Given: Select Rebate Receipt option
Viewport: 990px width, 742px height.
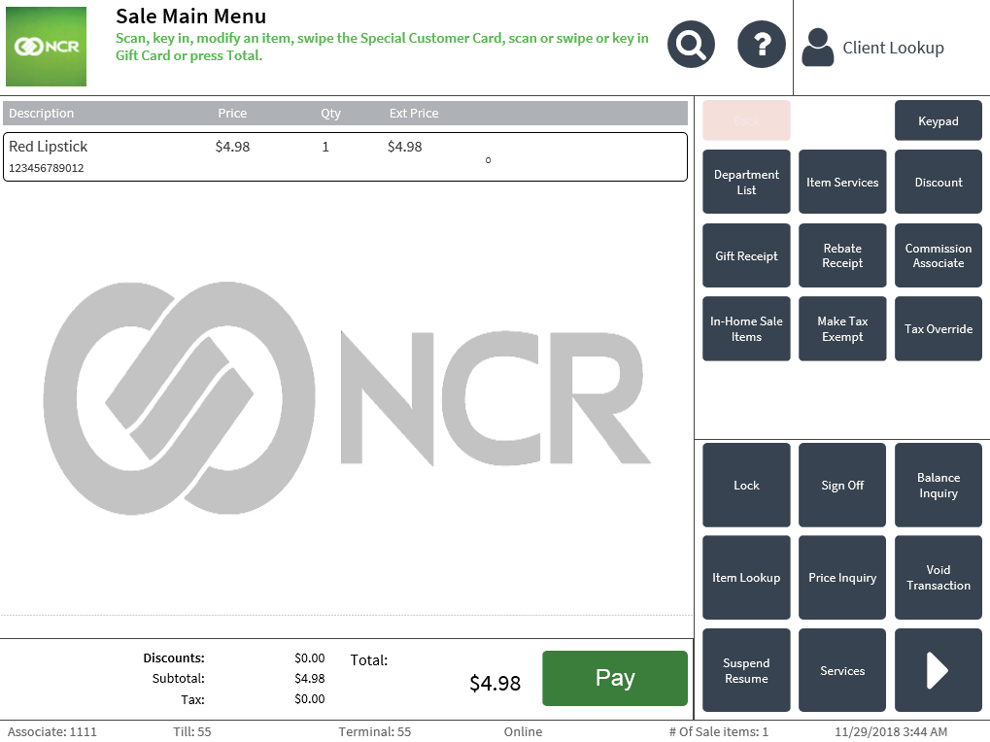Looking at the screenshot, I should [x=841, y=255].
